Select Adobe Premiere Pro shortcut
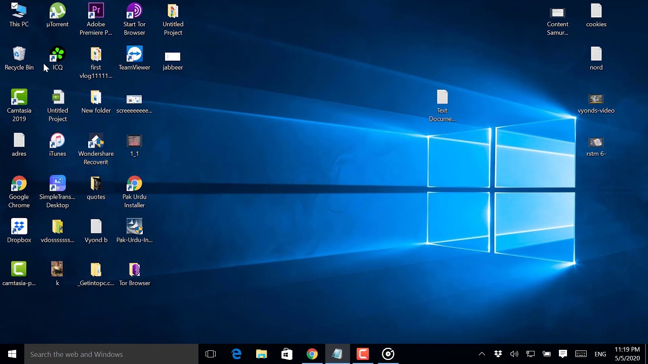This screenshot has width=648, height=364. 96,19
